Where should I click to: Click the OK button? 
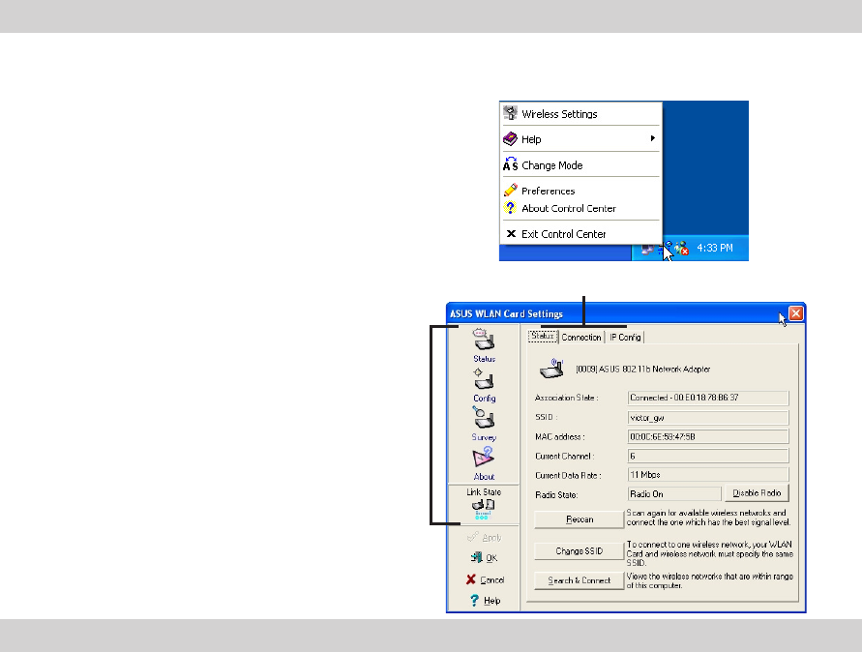pyautogui.click(x=485, y=558)
